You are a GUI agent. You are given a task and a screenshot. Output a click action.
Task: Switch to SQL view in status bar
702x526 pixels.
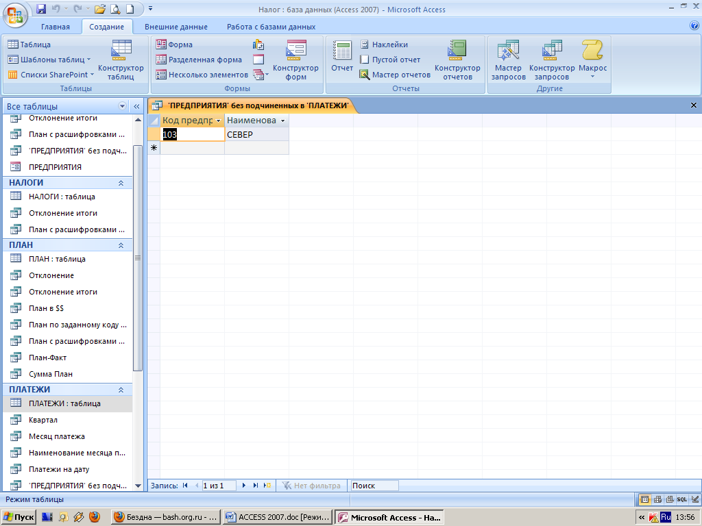(x=682, y=499)
